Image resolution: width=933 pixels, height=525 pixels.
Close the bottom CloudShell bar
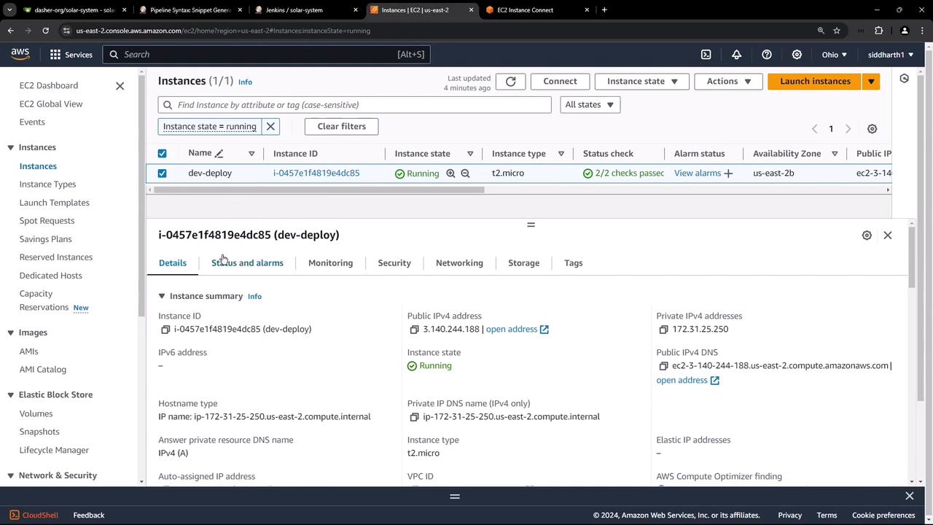(909, 496)
